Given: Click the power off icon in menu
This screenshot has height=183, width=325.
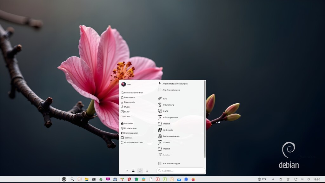Looking at the screenshot, I should (x=147, y=171).
